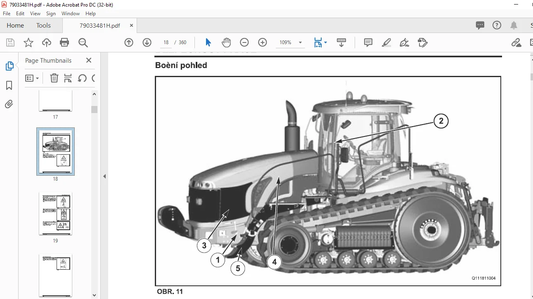Collapse the navigation pane with the left arrow
This screenshot has width=533, height=299.
click(104, 176)
